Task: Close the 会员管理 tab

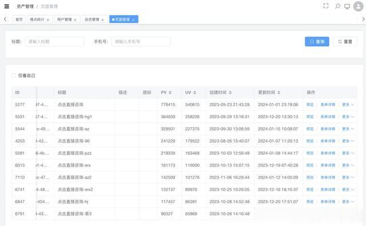Action: click(102, 20)
